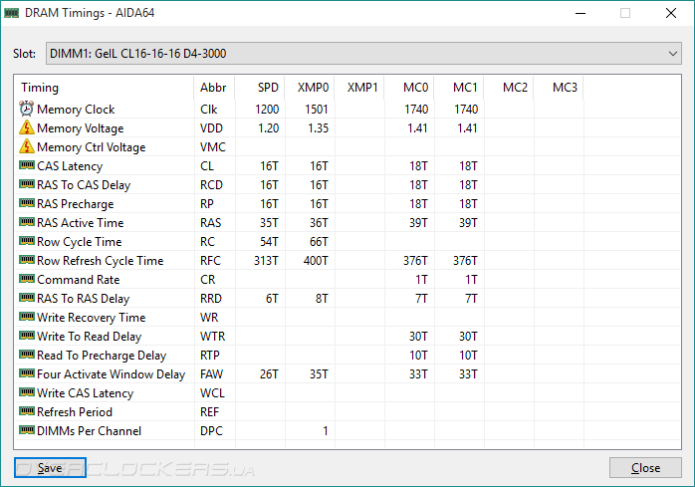Click the RAM chip icon beside CAS Latency
The width and height of the screenshot is (695, 487).
coord(27,165)
